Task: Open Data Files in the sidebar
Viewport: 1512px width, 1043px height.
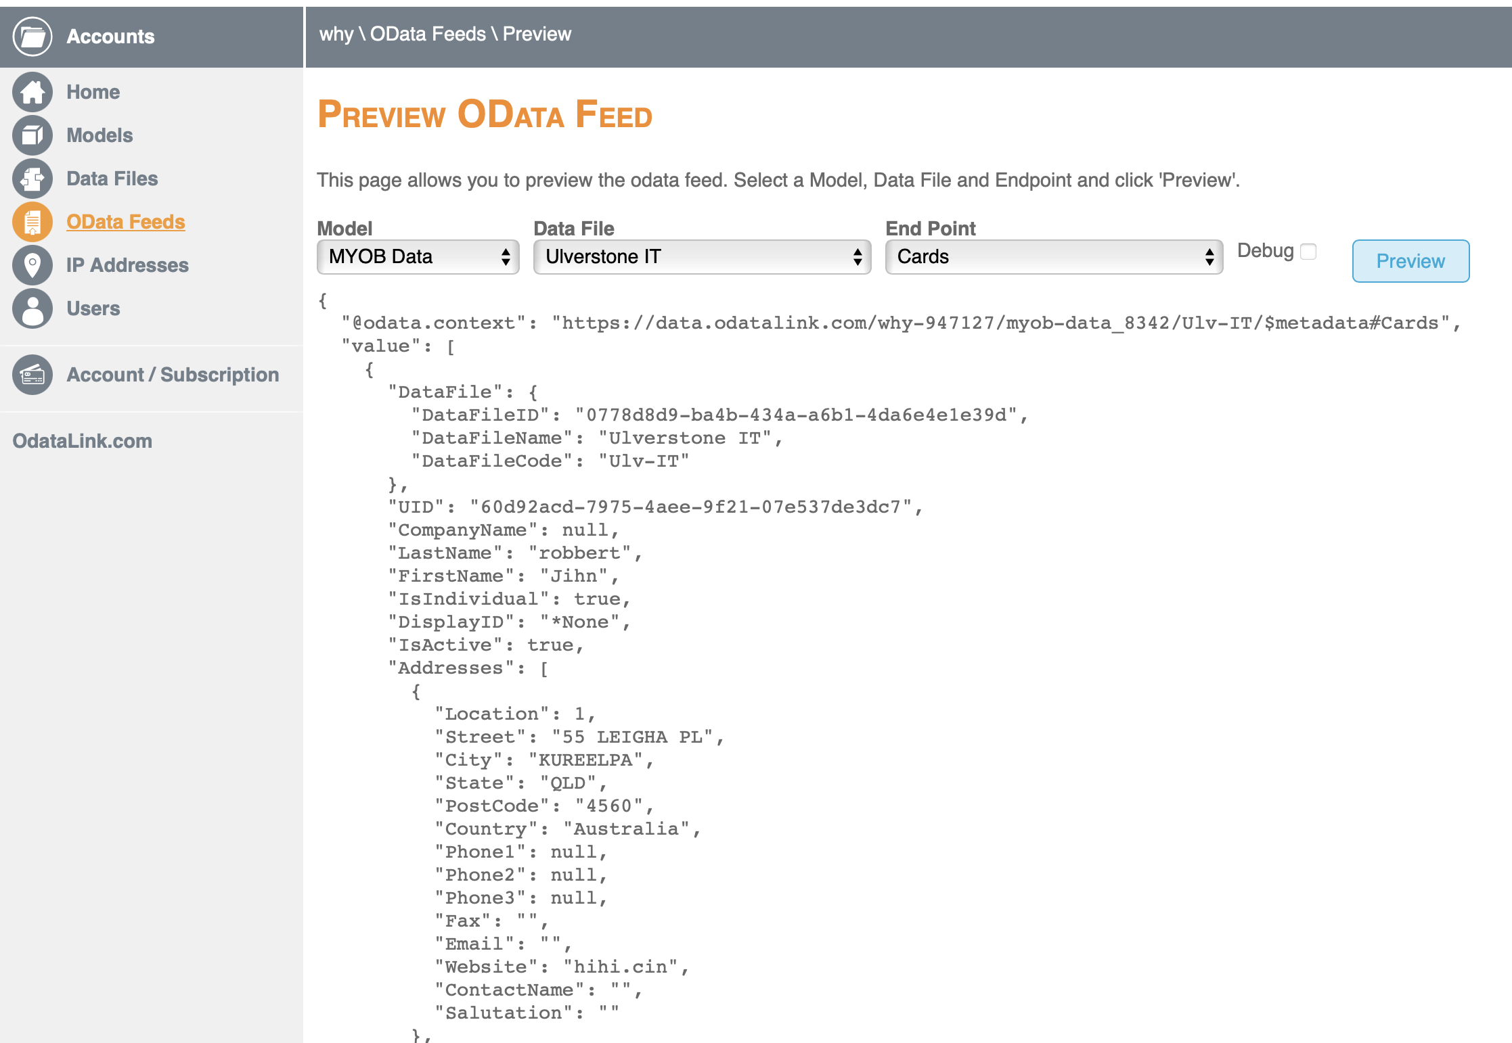Action: point(112,179)
